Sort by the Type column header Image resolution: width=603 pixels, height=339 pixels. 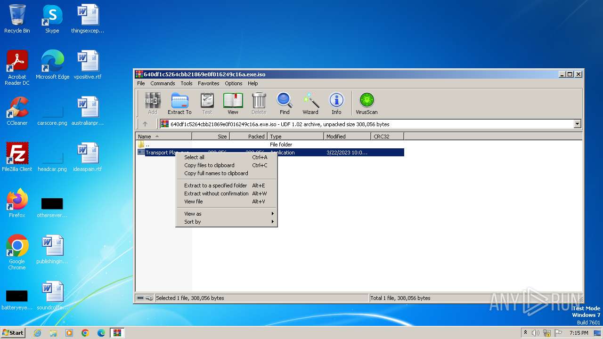point(295,137)
